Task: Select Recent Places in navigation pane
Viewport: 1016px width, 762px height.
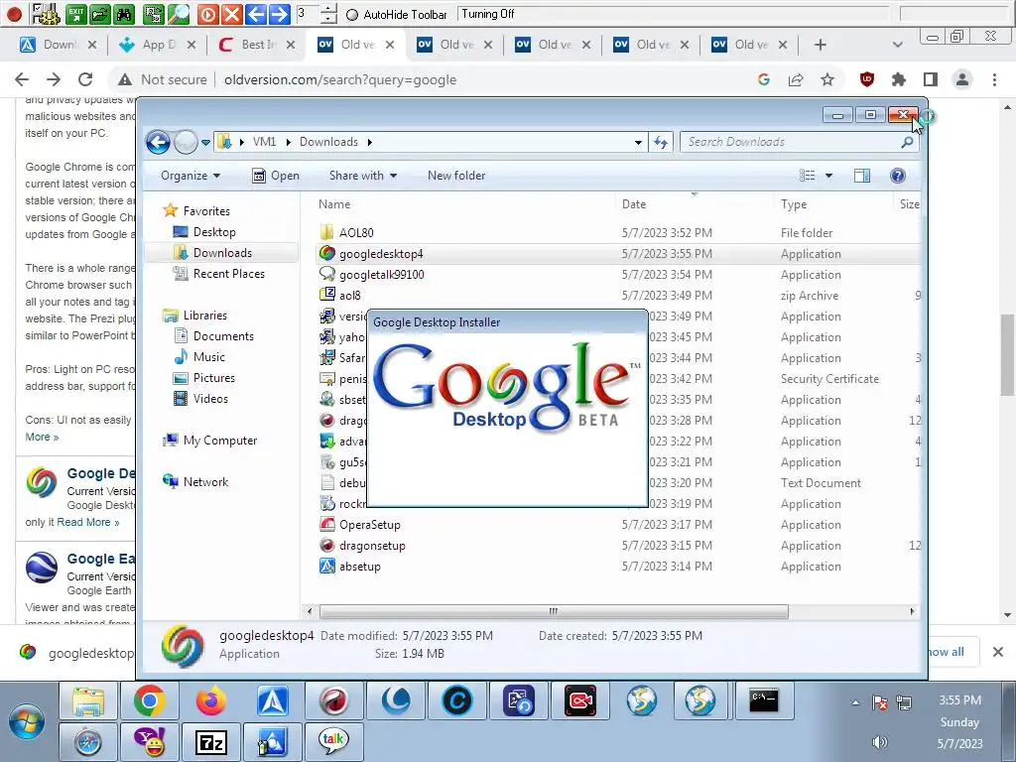Action: pyautogui.click(x=229, y=274)
